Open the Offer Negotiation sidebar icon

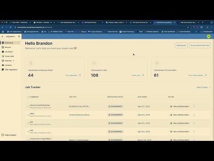(3, 70)
